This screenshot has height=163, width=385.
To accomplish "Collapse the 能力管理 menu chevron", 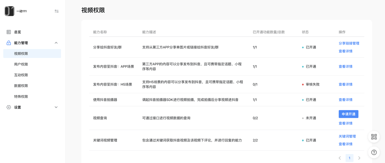I will 56,43.
